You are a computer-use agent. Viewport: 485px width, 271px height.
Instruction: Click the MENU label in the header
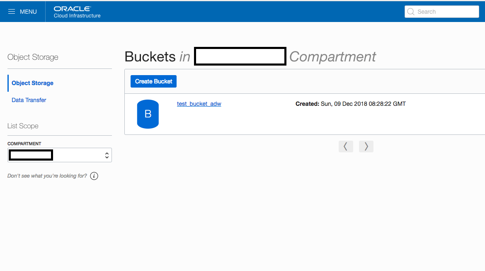click(x=28, y=12)
